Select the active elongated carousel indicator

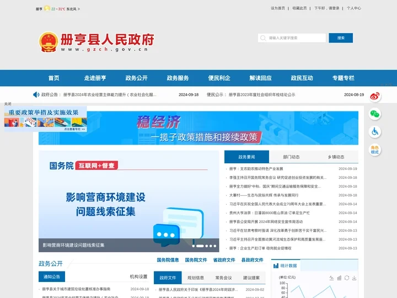pyautogui.click(x=200, y=246)
